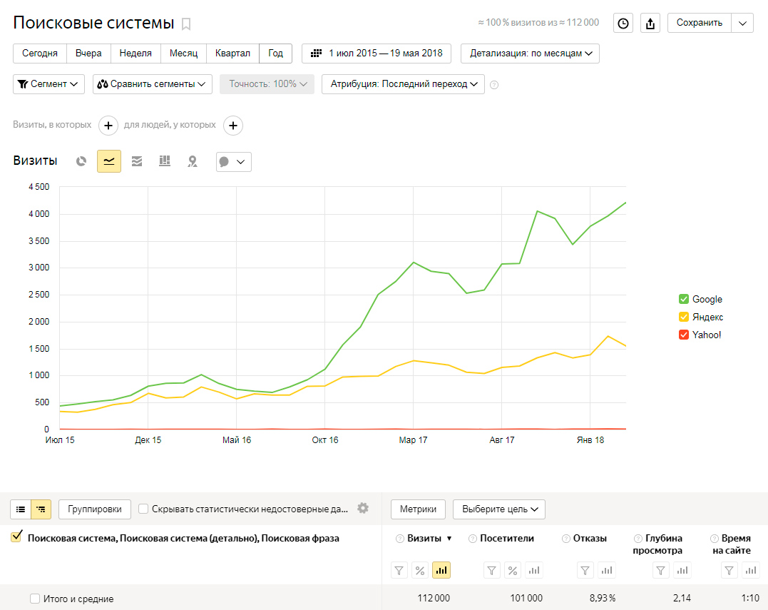Open the Атрибуция: Последний переход dropdown
The width and height of the screenshot is (768, 610).
click(403, 84)
